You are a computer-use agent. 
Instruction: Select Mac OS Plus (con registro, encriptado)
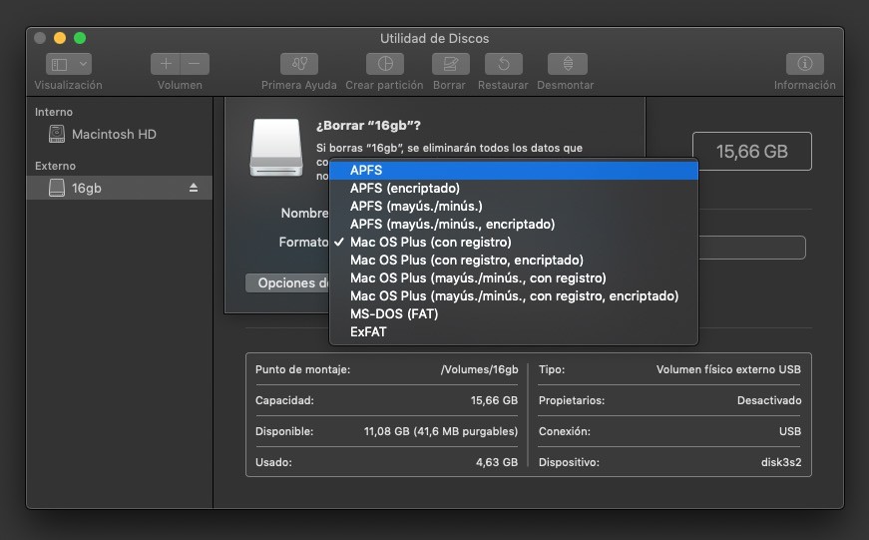point(466,260)
